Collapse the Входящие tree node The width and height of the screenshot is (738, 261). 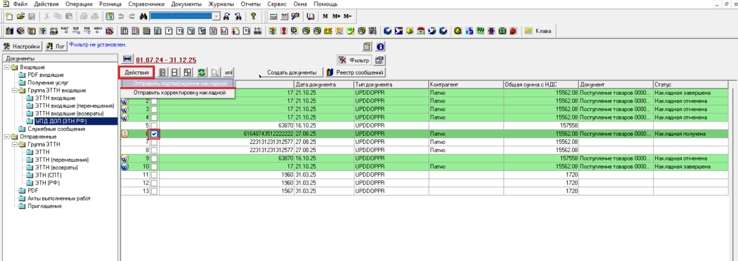pyautogui.click(x=7, y=67)
